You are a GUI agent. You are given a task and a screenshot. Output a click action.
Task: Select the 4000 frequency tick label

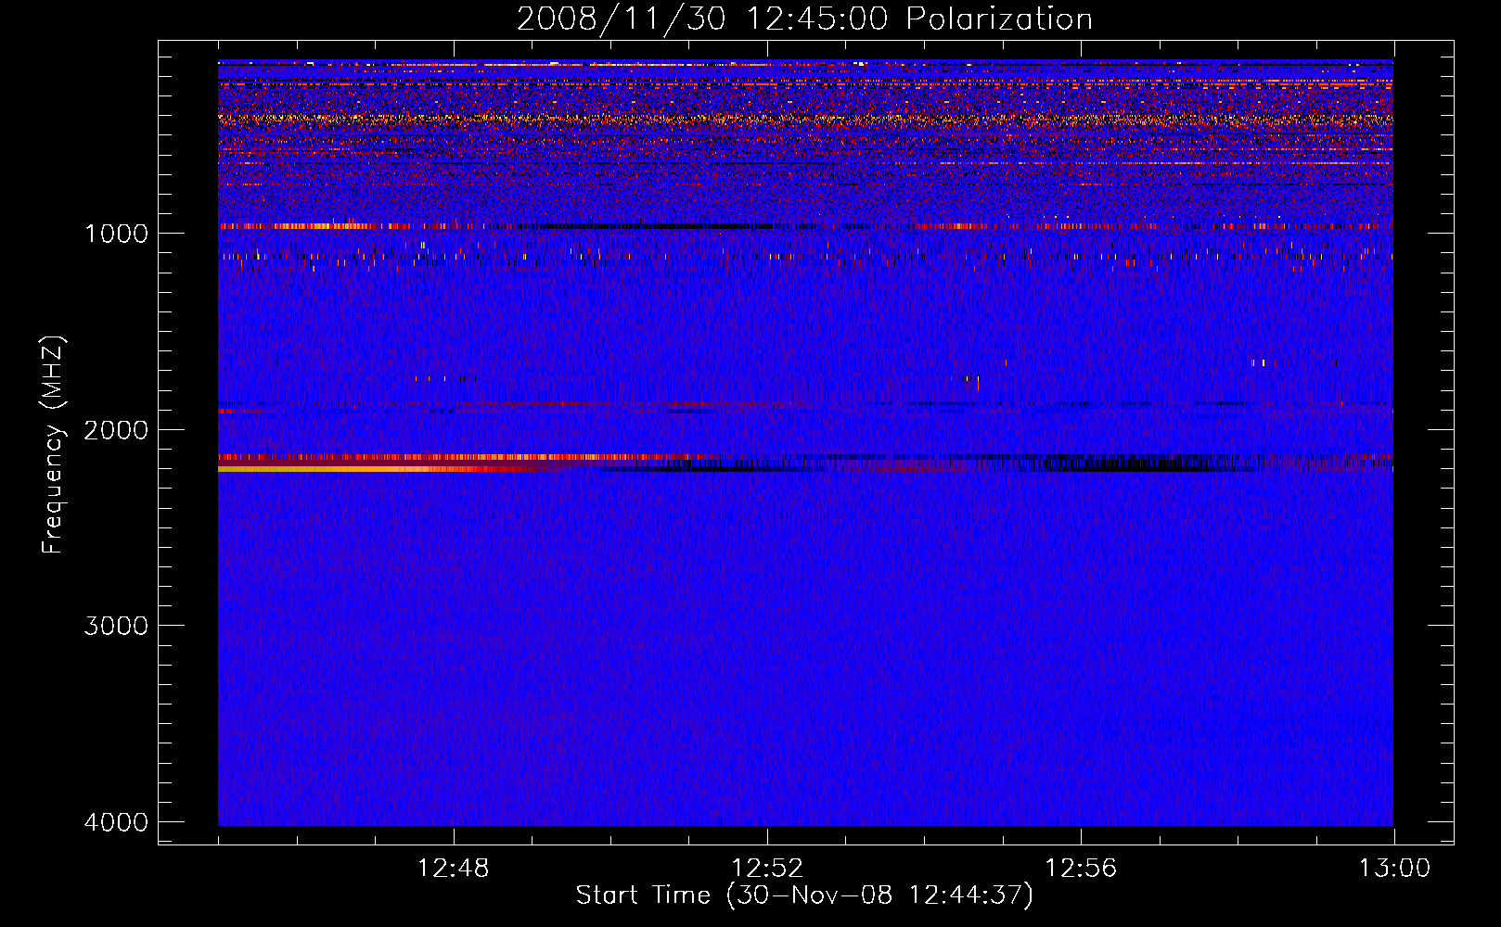coord(116,822)
